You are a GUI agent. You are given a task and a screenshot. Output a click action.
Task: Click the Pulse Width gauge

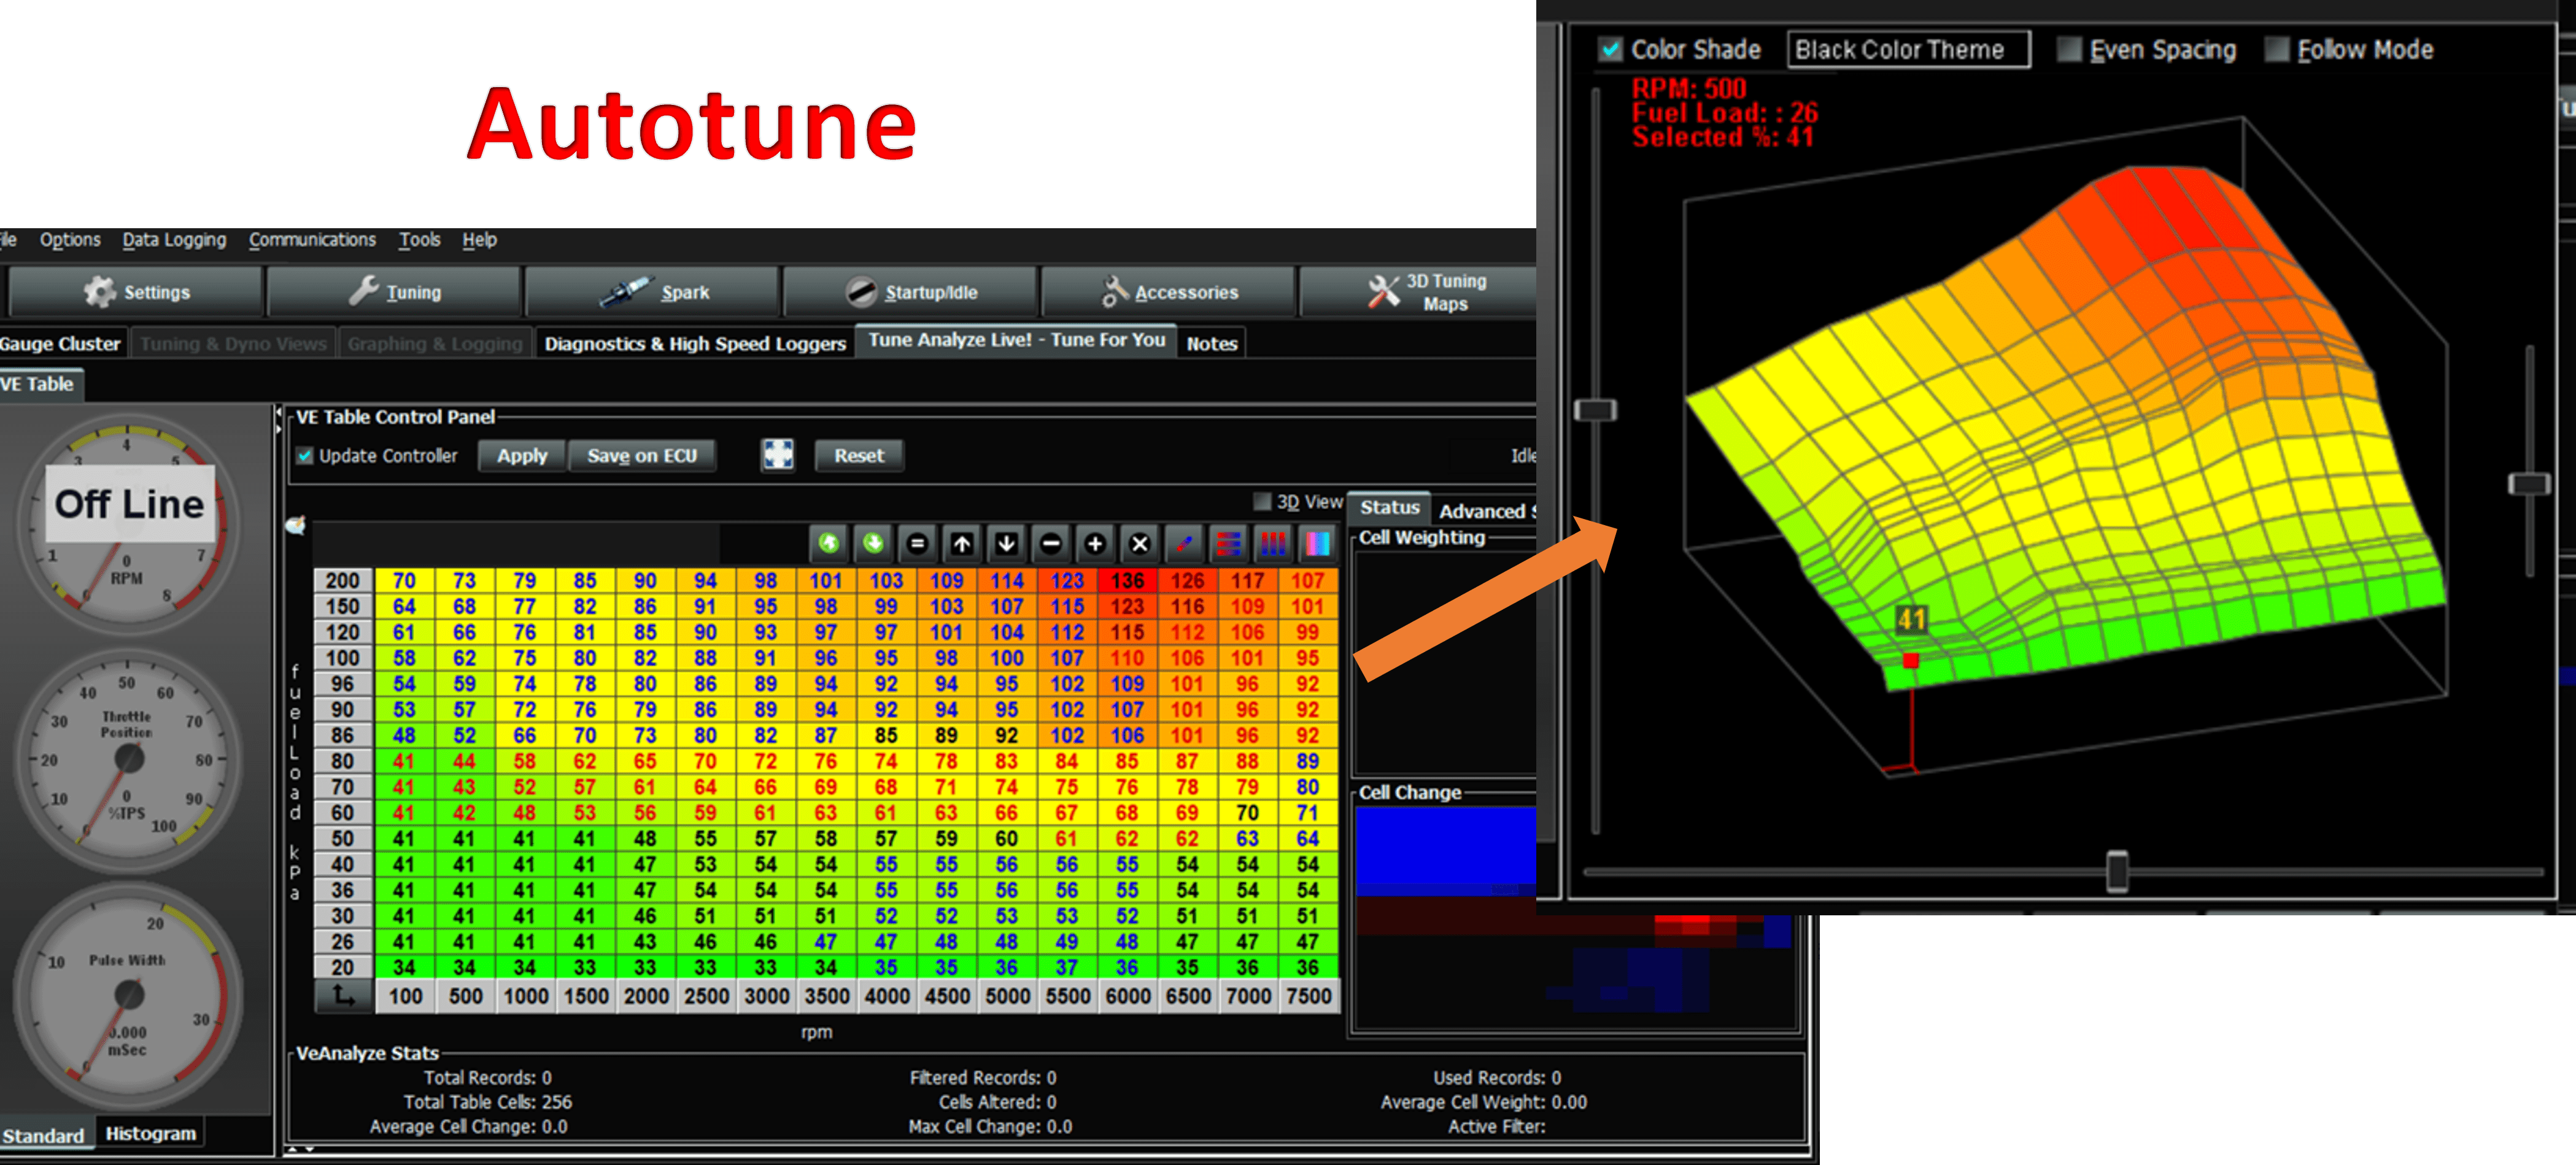pyautogui.click(x=127, y=995)
